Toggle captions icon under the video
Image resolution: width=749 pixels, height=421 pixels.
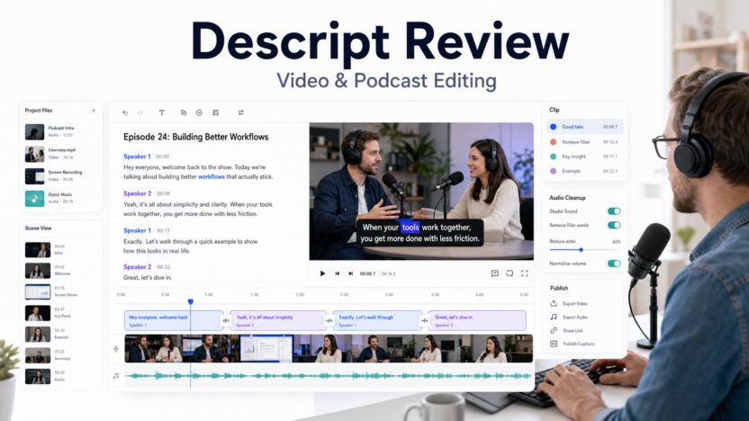495,273
